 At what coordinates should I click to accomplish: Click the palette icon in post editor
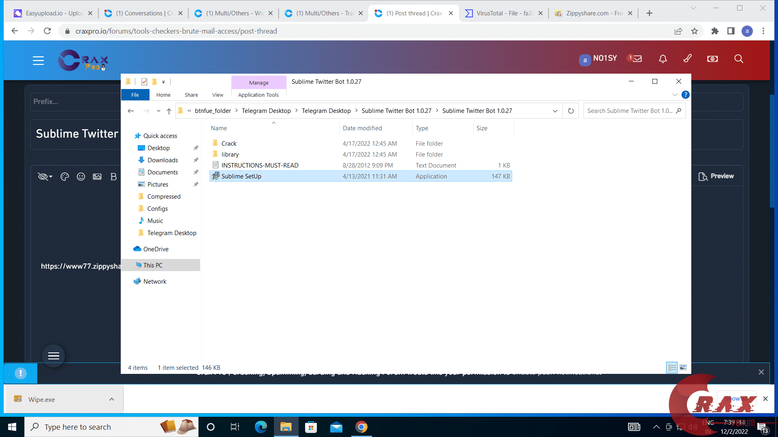point(65,176)
